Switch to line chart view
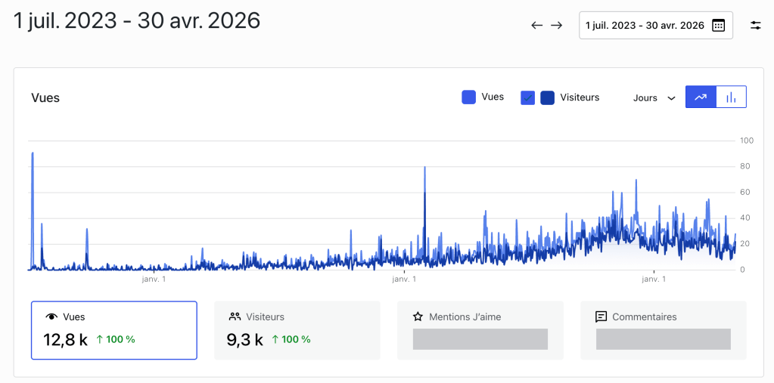The width and height of the screenshot is (774, 383). [701, 97]
